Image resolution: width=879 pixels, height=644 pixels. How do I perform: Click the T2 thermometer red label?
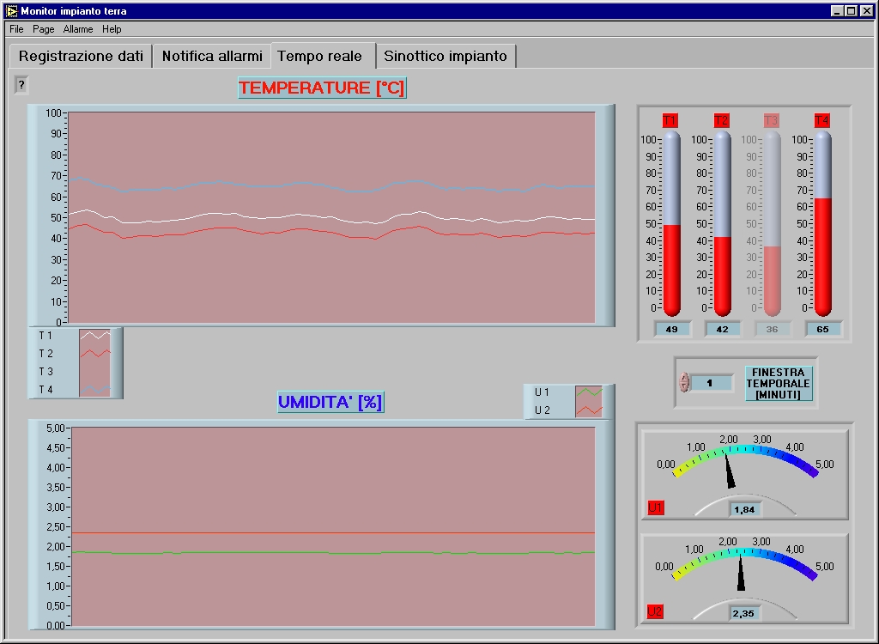click(721, 120)
